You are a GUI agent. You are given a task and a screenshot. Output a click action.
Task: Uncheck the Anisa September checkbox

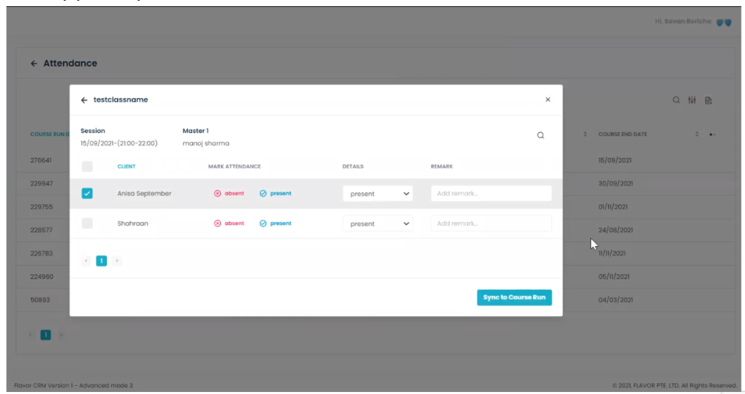(87, 194)
